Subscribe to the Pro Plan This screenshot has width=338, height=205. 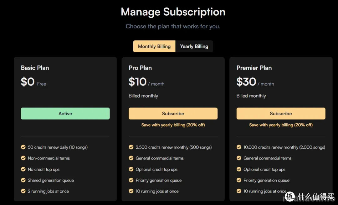173,113
